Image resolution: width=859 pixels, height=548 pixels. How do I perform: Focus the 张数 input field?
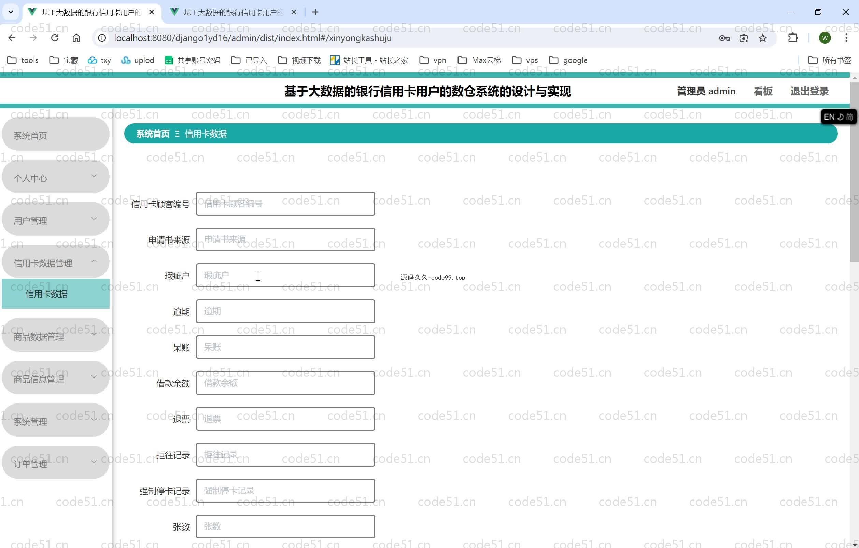pos(285,526)
